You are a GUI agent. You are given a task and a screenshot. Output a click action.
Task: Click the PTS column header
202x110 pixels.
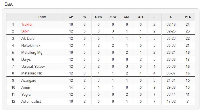click(x=188, y=17)
